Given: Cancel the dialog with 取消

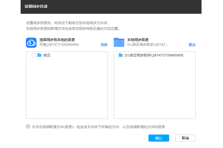Looking at the screenshot, I should coord(185,138).
